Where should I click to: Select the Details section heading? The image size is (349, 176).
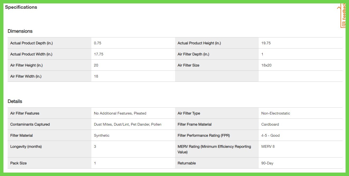click(15, 101)
